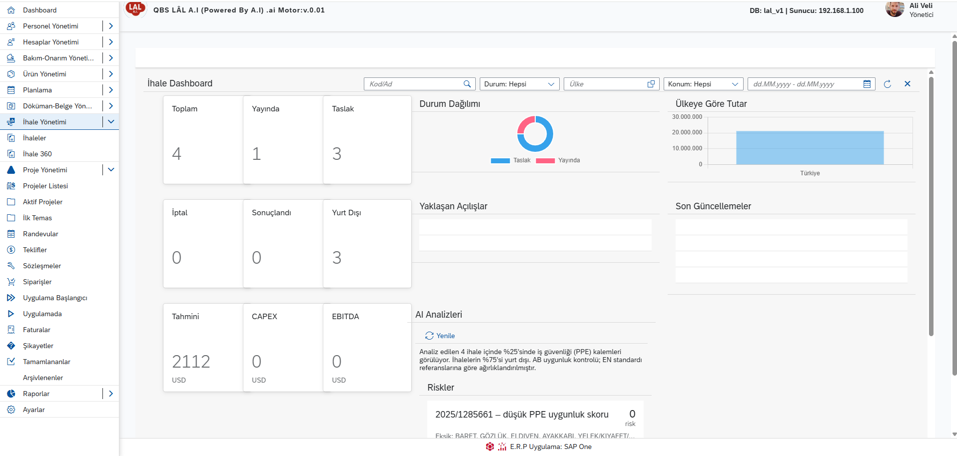
Task: Click the Uygulama Başlangıcı fast-forward icon
Action: point(11,298)
